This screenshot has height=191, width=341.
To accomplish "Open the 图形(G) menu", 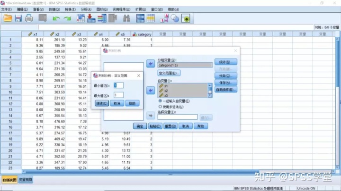I will click(102, 9).
